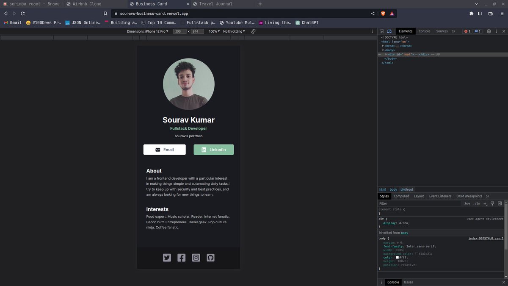The height and width of the screenshot is (286, 508).
Task: Open device toolbar more options menu
Action: pyautogui.click(x=372, y=31)
